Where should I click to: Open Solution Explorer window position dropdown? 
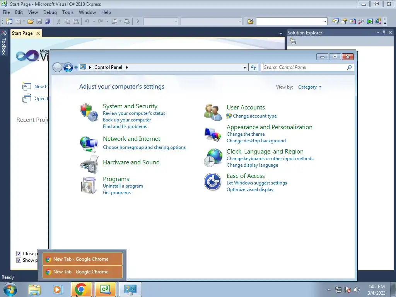(x=378, y=32)
